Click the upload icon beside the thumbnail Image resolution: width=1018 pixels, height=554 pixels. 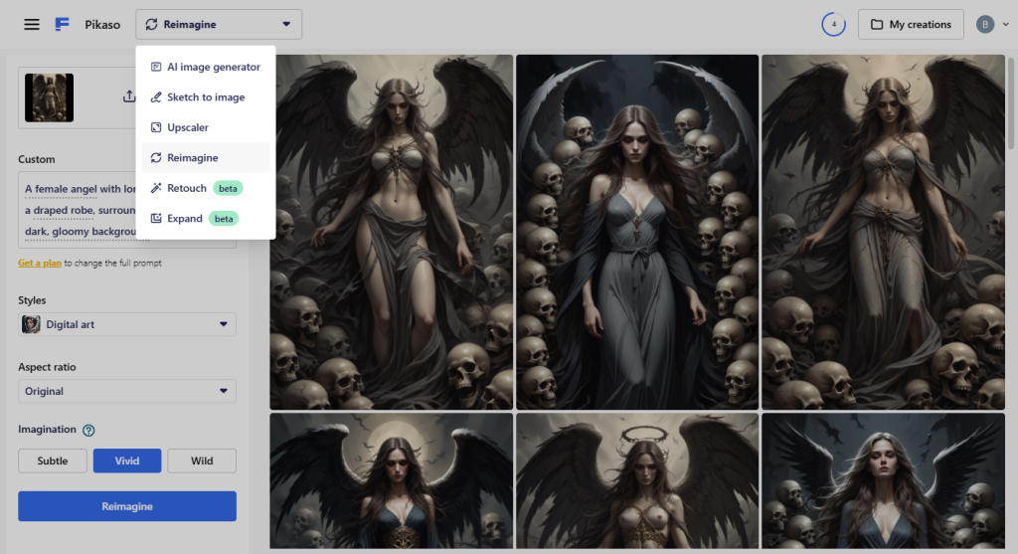[129, 96]
